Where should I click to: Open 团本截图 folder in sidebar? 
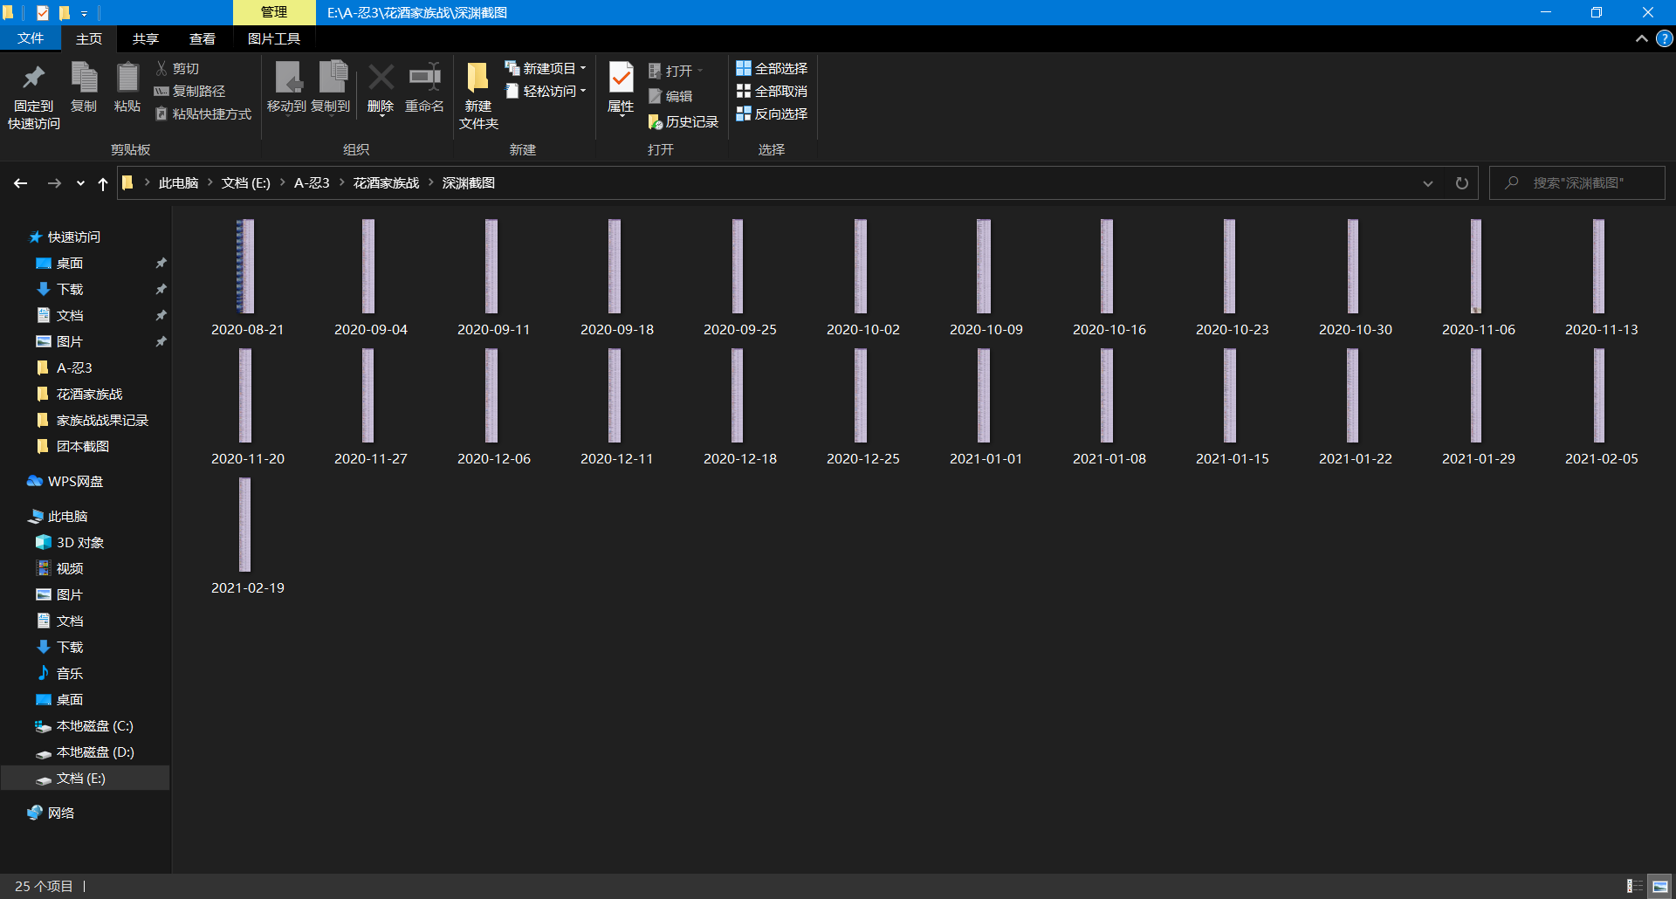click(x=83, y=447)
